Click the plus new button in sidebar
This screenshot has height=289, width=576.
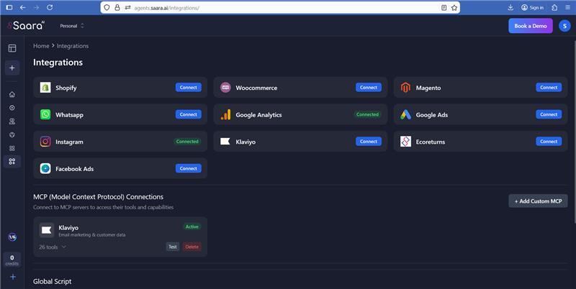click(x=12, y=68)
